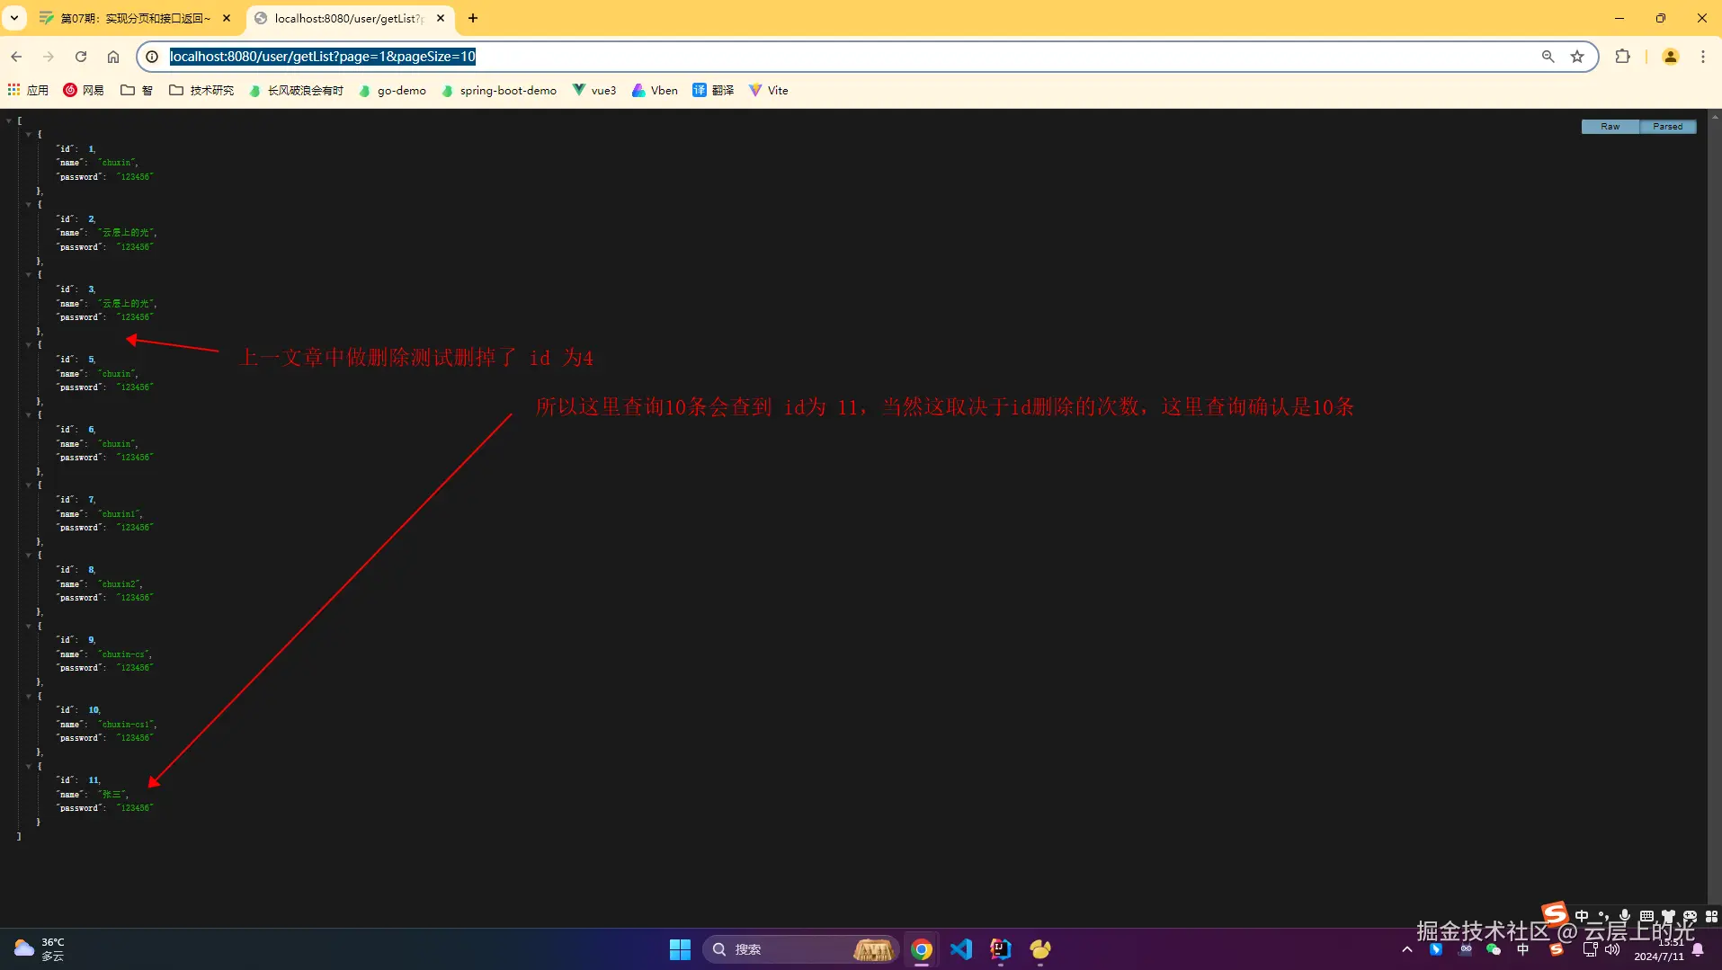Open the zoom magnifier in address bar
This screenshot has height=970, width=1722.
[x=1548, y=57]
